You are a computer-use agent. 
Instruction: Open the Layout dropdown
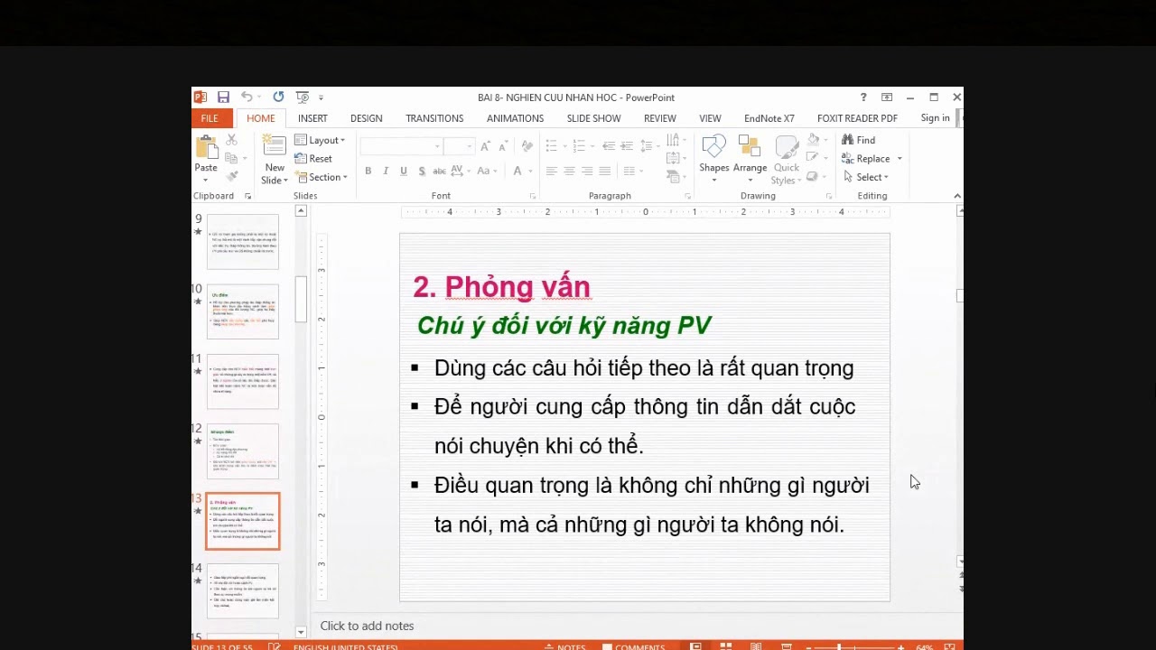[320, 140]
